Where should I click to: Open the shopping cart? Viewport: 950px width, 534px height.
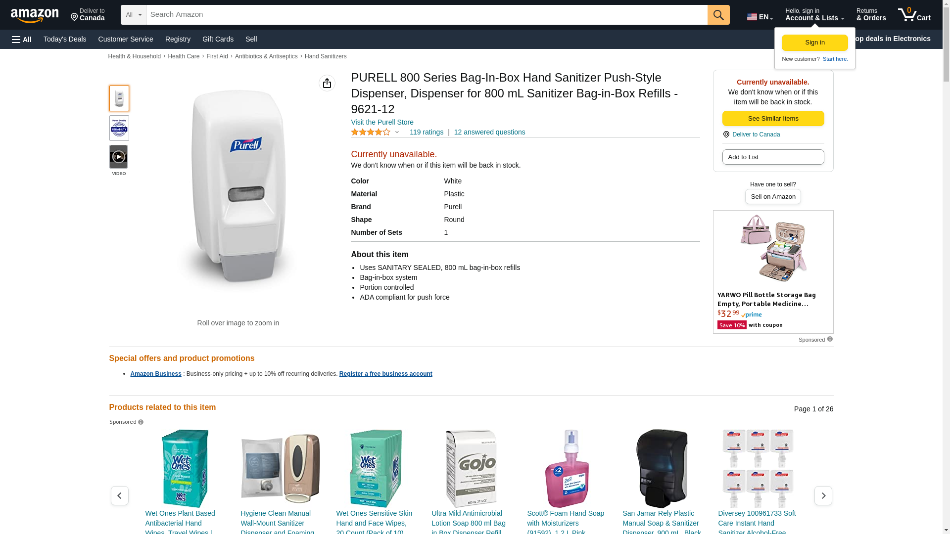click(x=914, y=15)
